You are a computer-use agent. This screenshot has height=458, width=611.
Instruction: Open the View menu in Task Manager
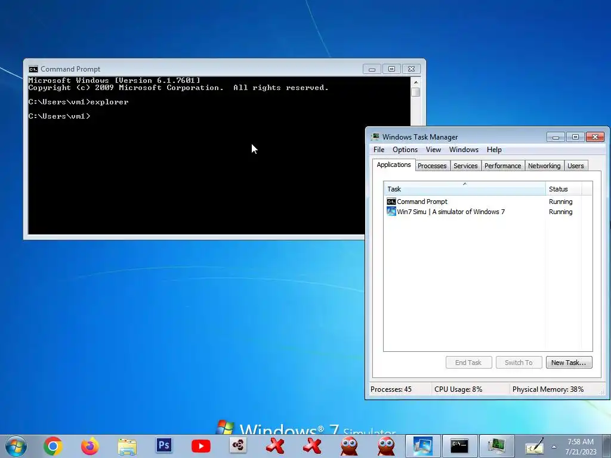pos(433,150)
